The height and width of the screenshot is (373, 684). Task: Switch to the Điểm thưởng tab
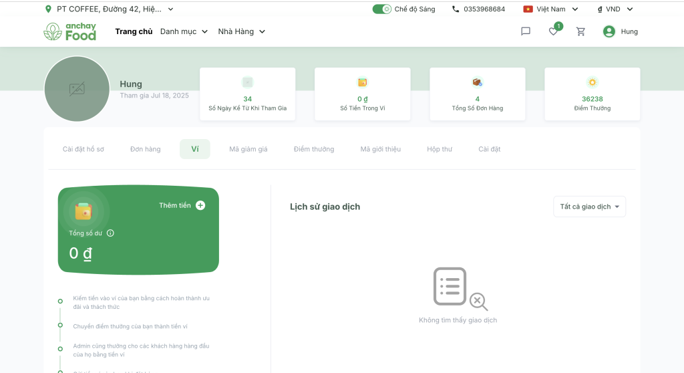coord(314,149)
